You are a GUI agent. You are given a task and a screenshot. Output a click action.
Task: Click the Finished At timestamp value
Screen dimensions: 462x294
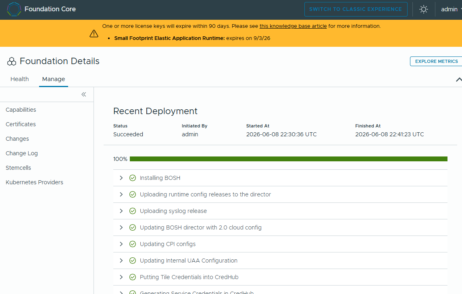click(x=389, y=134)
